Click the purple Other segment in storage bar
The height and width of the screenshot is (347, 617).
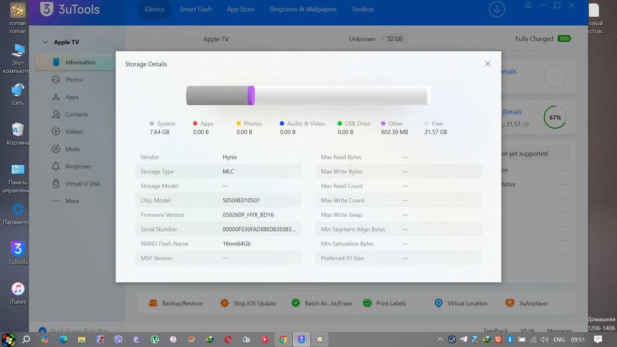point(251,96)
